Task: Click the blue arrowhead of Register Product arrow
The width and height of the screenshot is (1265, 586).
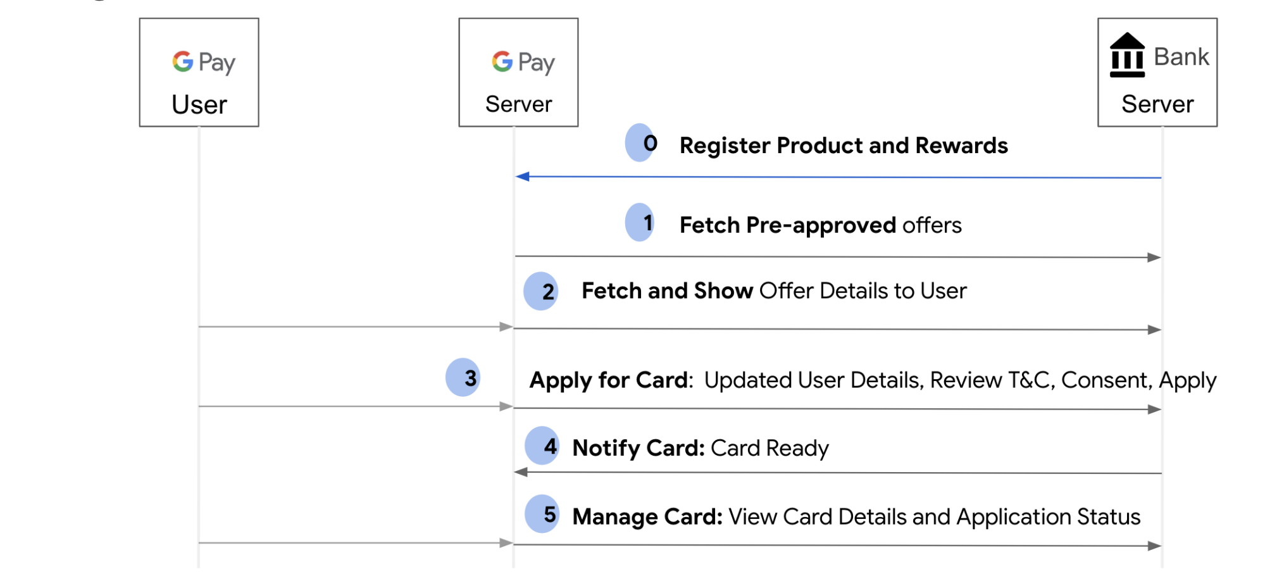Action: pos(523,177)
